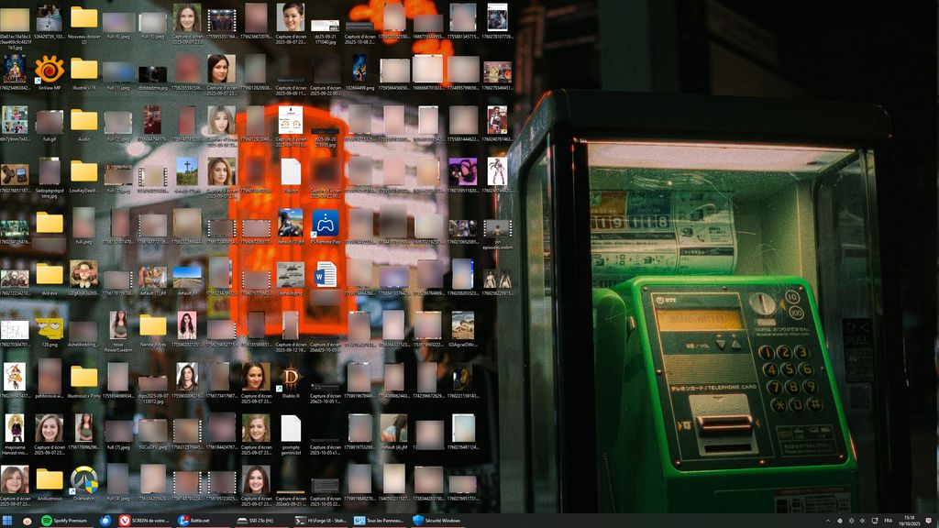This screenshot has width=939, height=528.
Task: Select the Diablo III desktop shortcut
Action: click(291, 382)
